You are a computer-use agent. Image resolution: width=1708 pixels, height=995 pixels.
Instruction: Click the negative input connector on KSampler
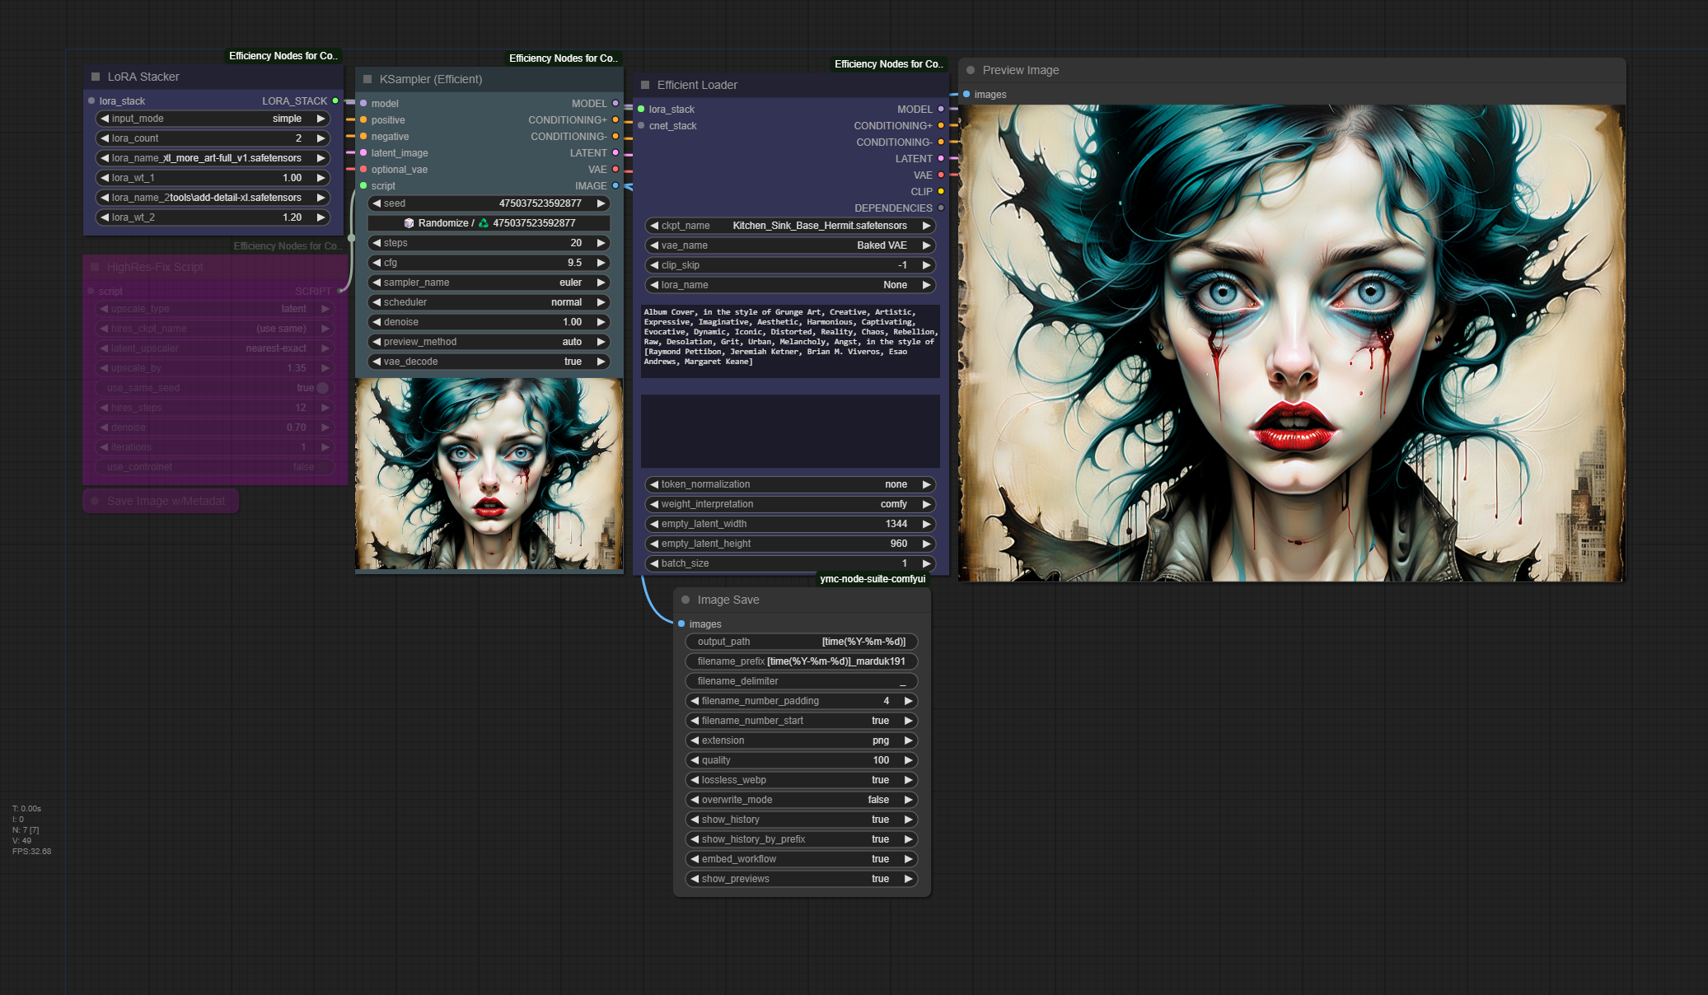363,136
